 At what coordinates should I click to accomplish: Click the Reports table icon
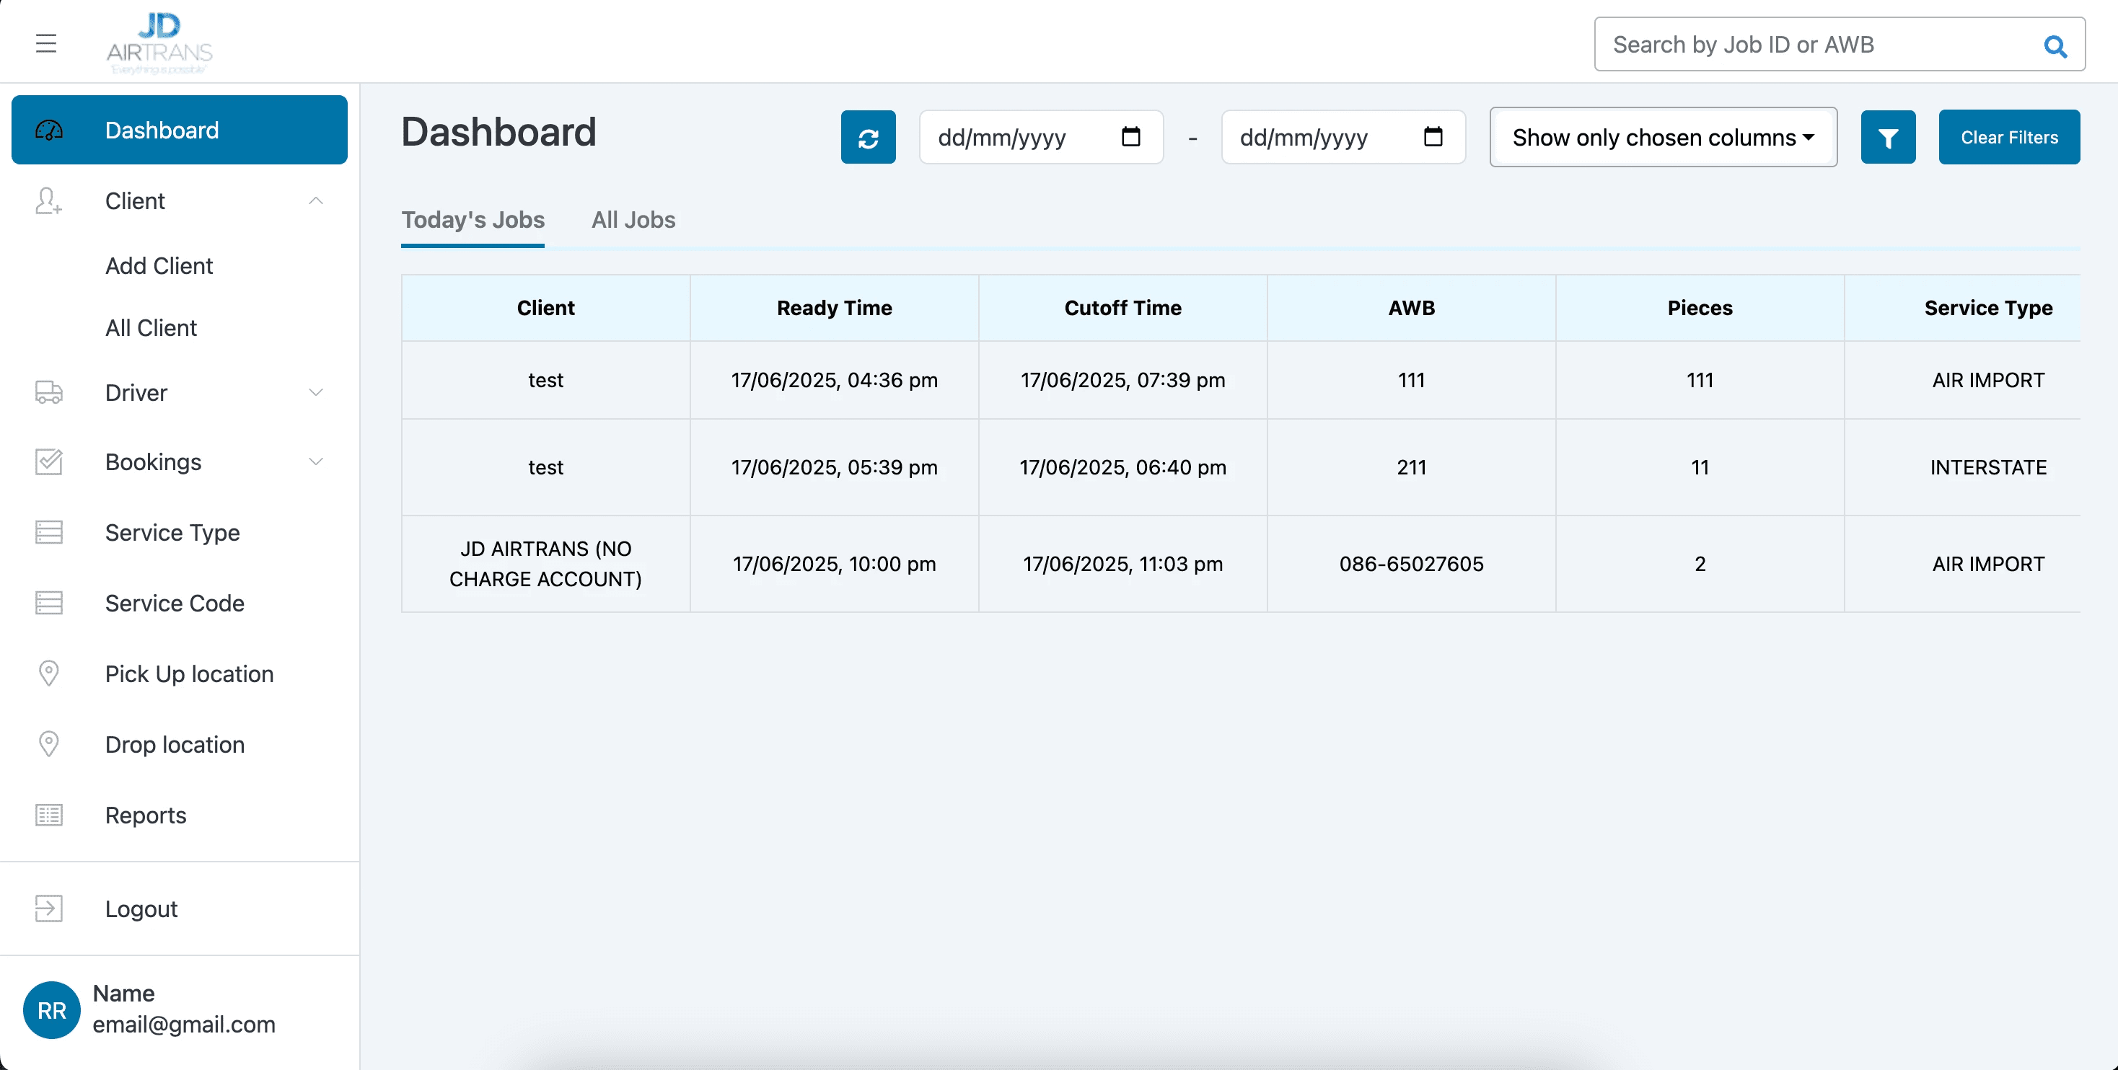[x=49, y=815]
